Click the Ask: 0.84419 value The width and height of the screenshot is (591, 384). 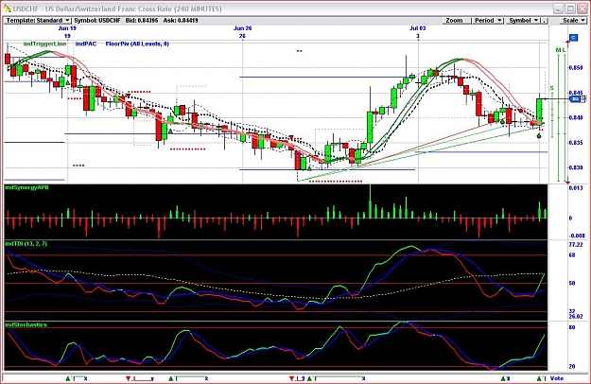(181, 21)
